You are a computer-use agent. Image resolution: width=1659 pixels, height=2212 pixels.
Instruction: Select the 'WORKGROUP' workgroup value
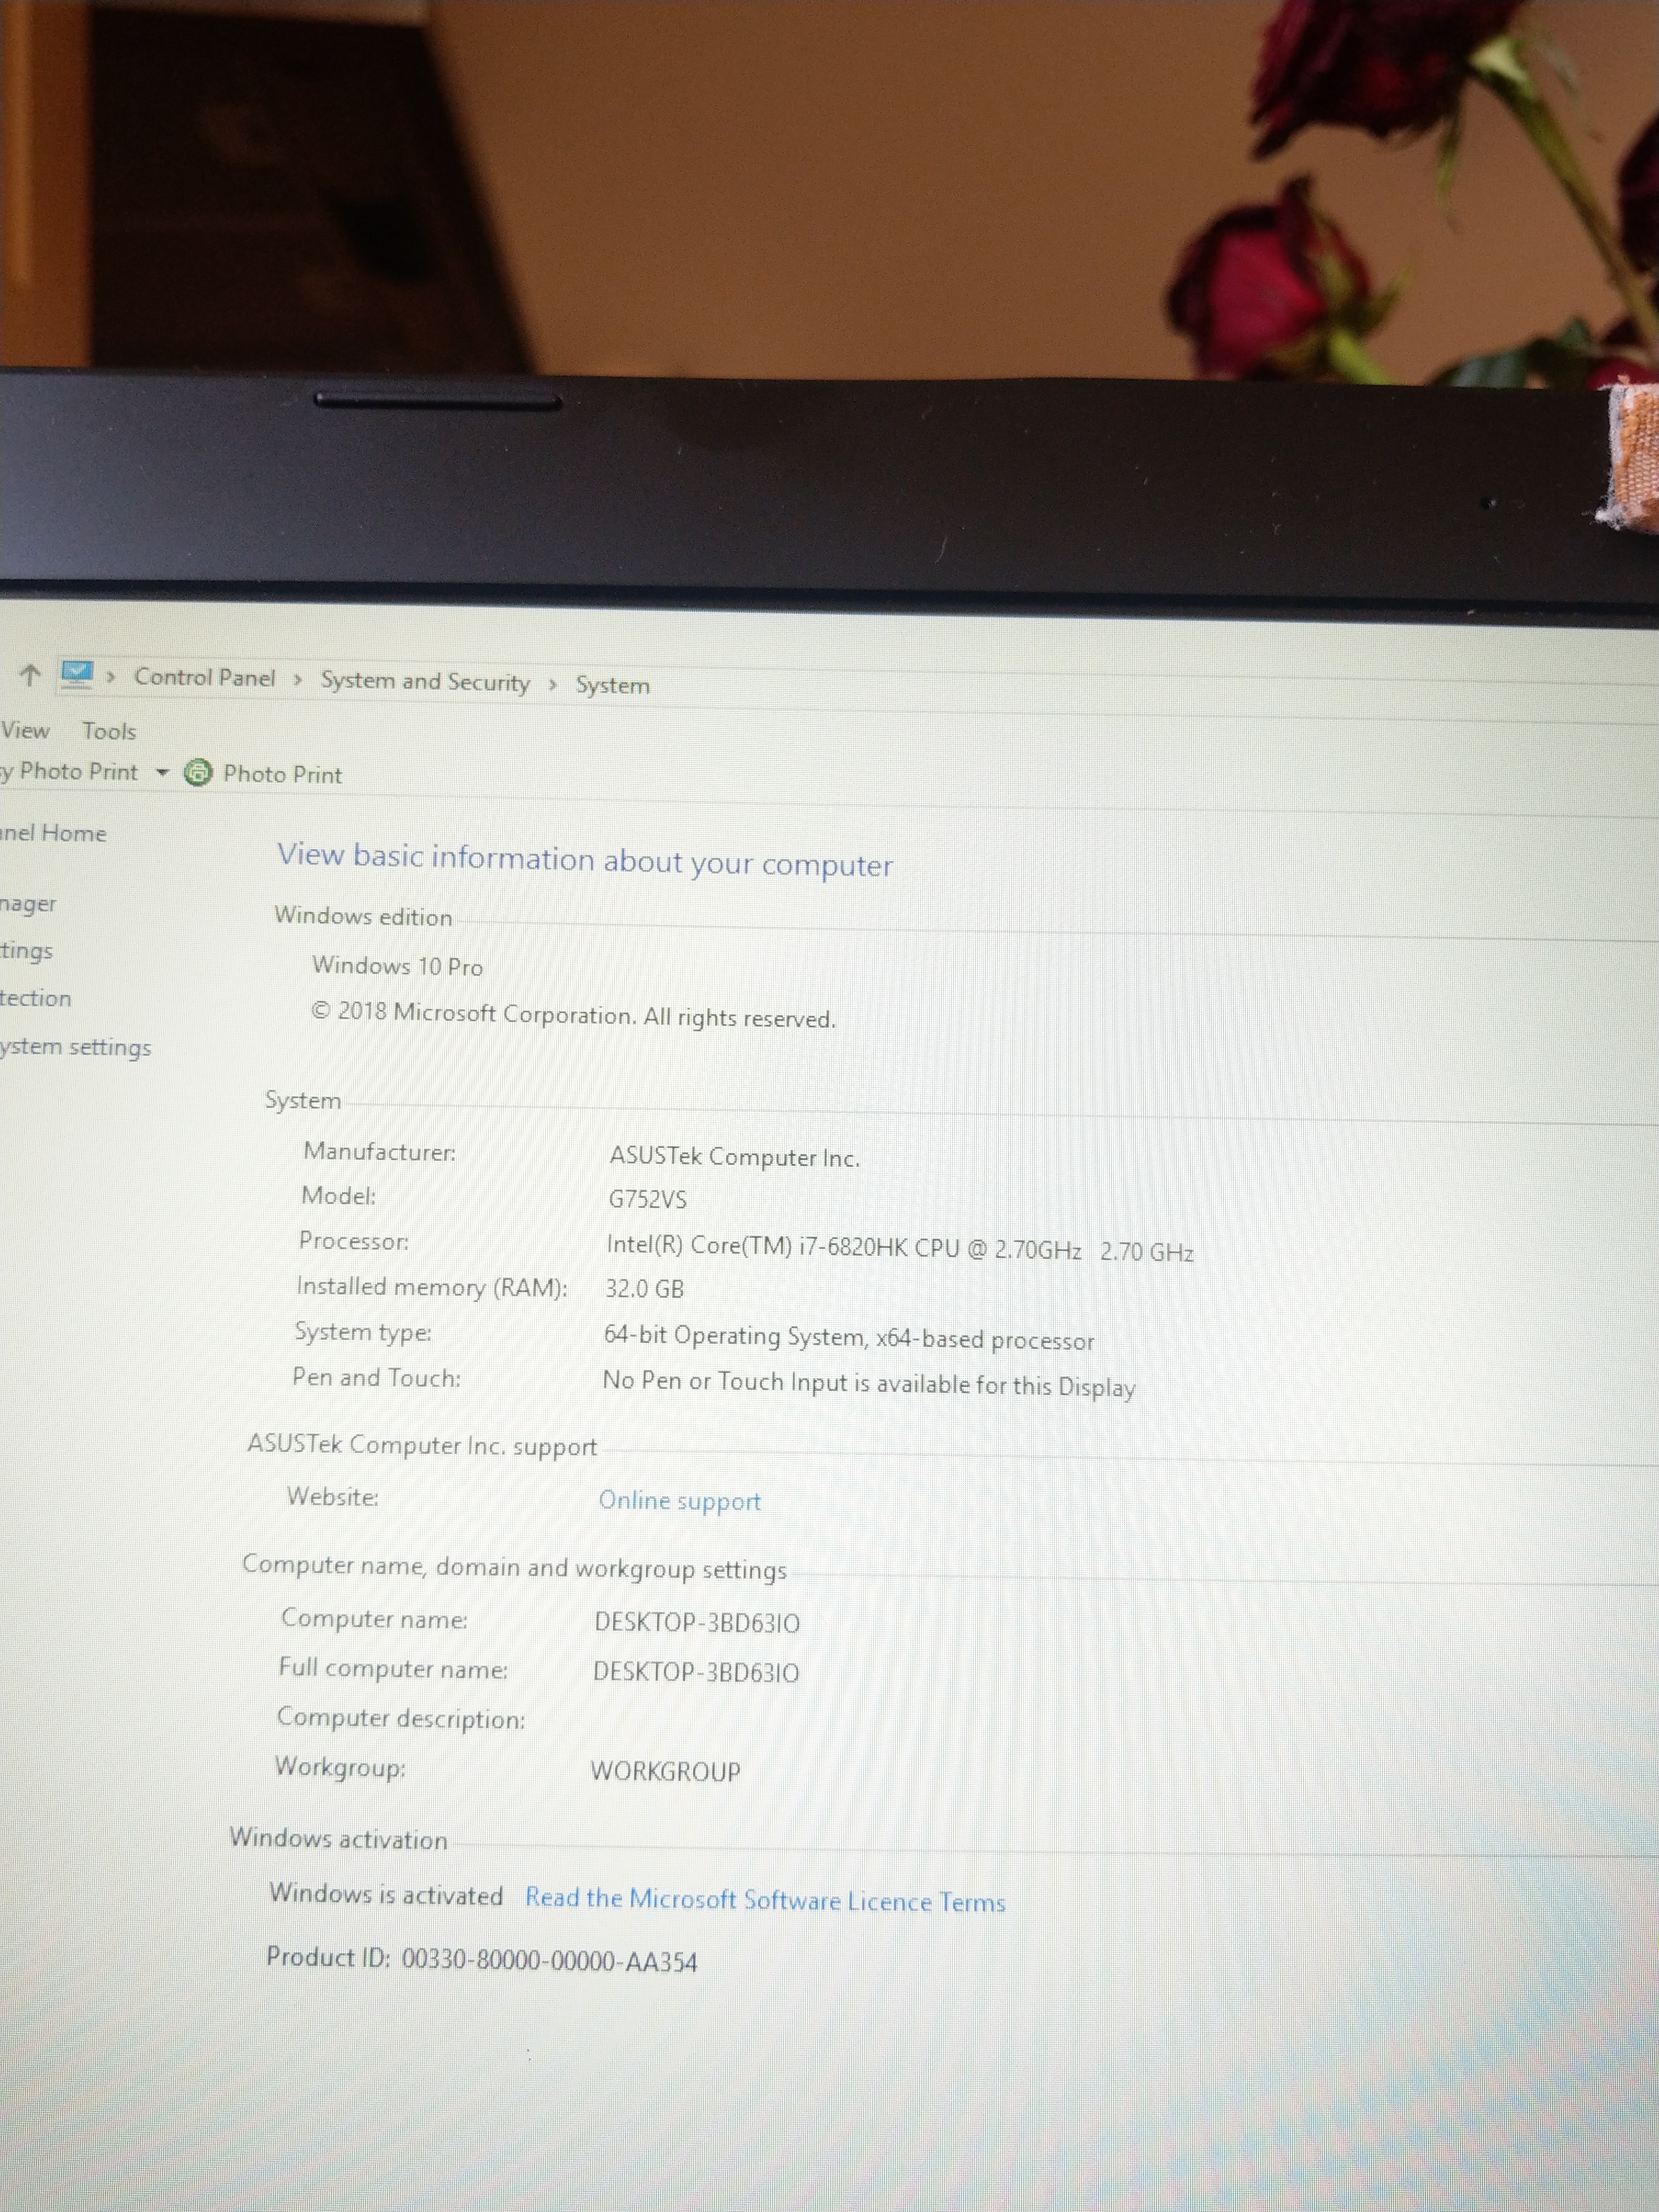pos(666,1771)
